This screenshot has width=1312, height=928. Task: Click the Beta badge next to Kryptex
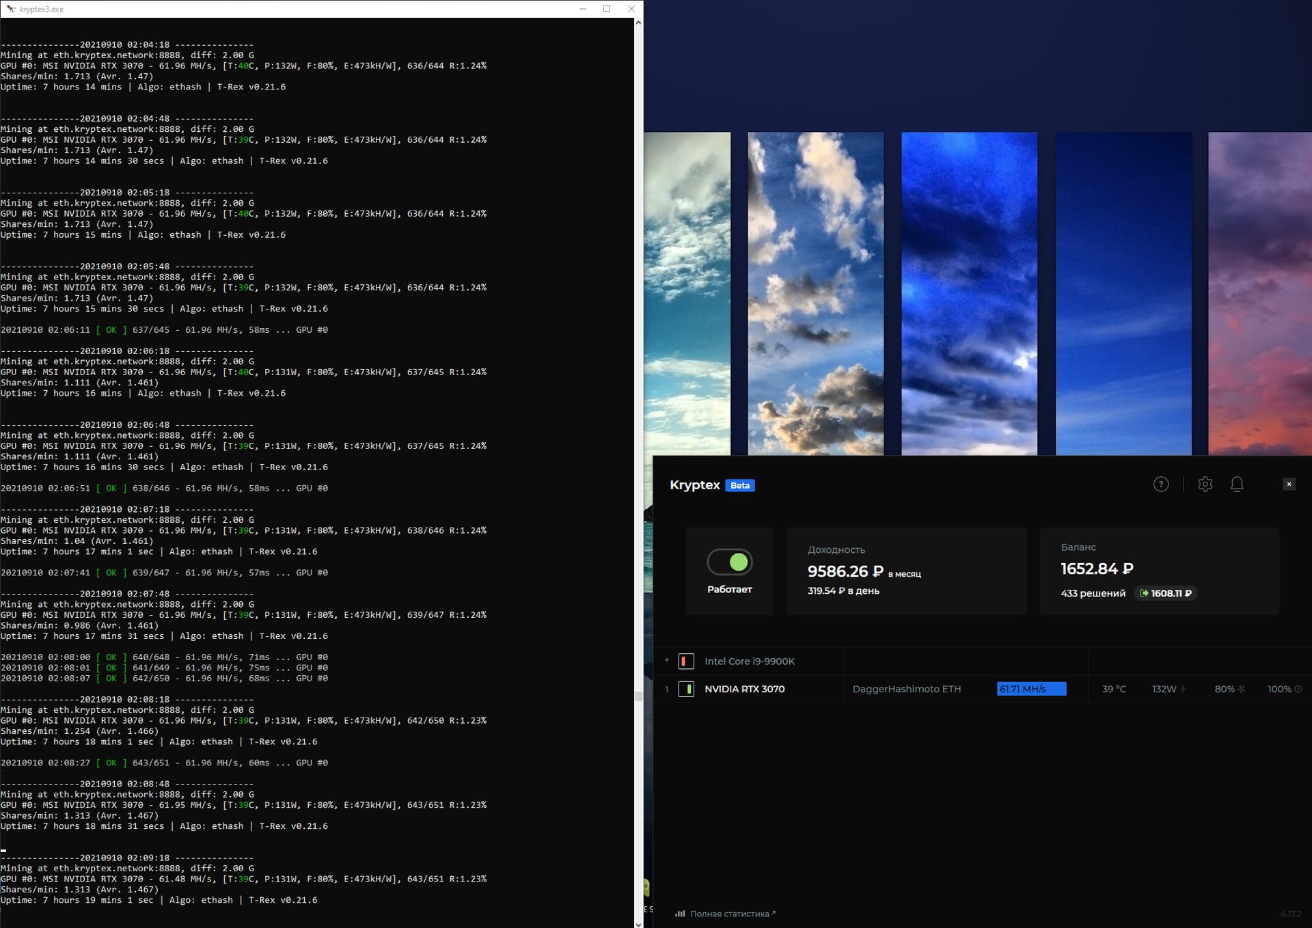(740, 485)
